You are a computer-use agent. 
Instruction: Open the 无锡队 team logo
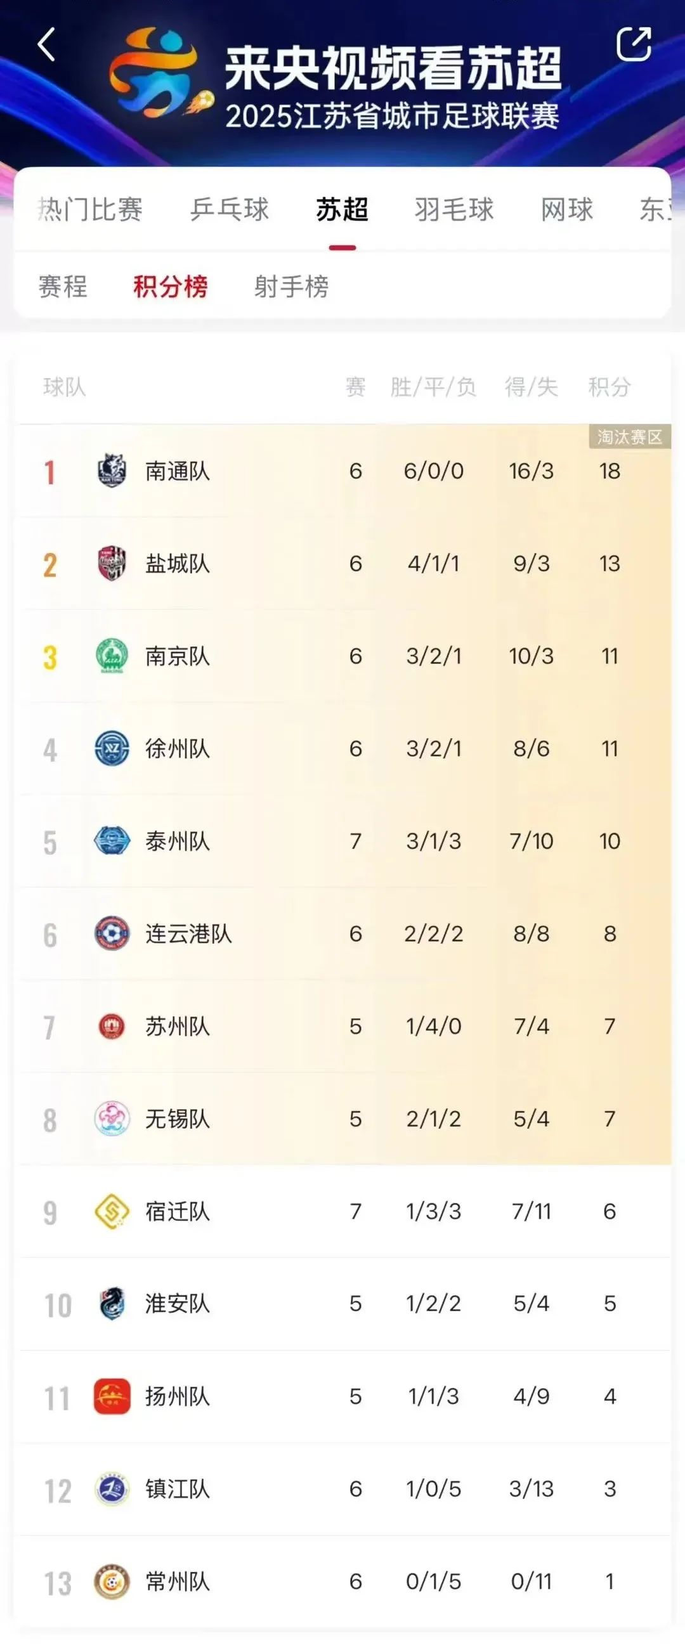(112, 1119)
